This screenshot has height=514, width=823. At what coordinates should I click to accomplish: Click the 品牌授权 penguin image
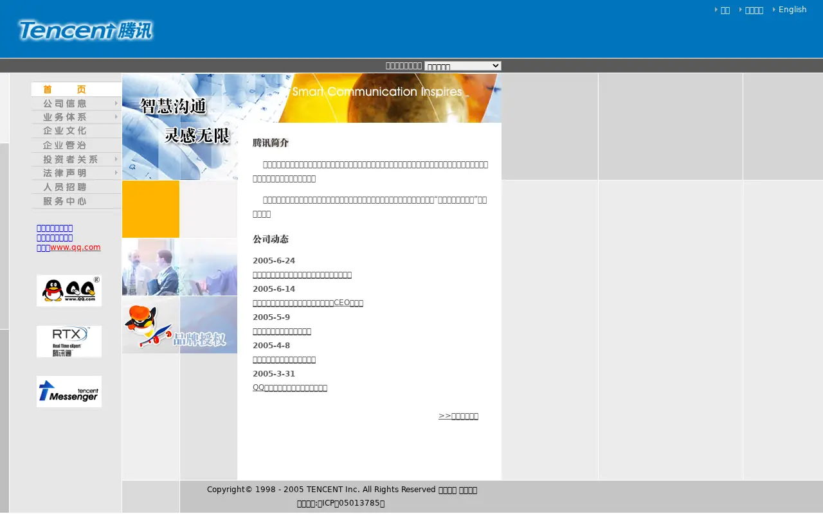[x=179, y=324]
